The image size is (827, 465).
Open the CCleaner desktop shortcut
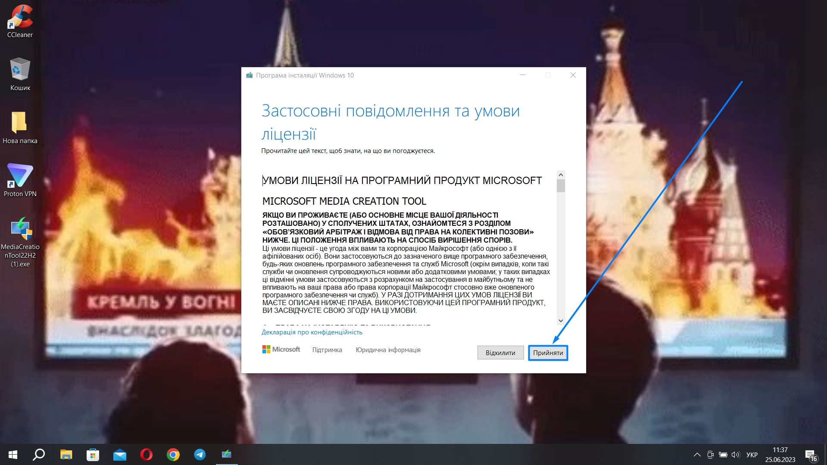pyautogui.click(x=20, y=21)
